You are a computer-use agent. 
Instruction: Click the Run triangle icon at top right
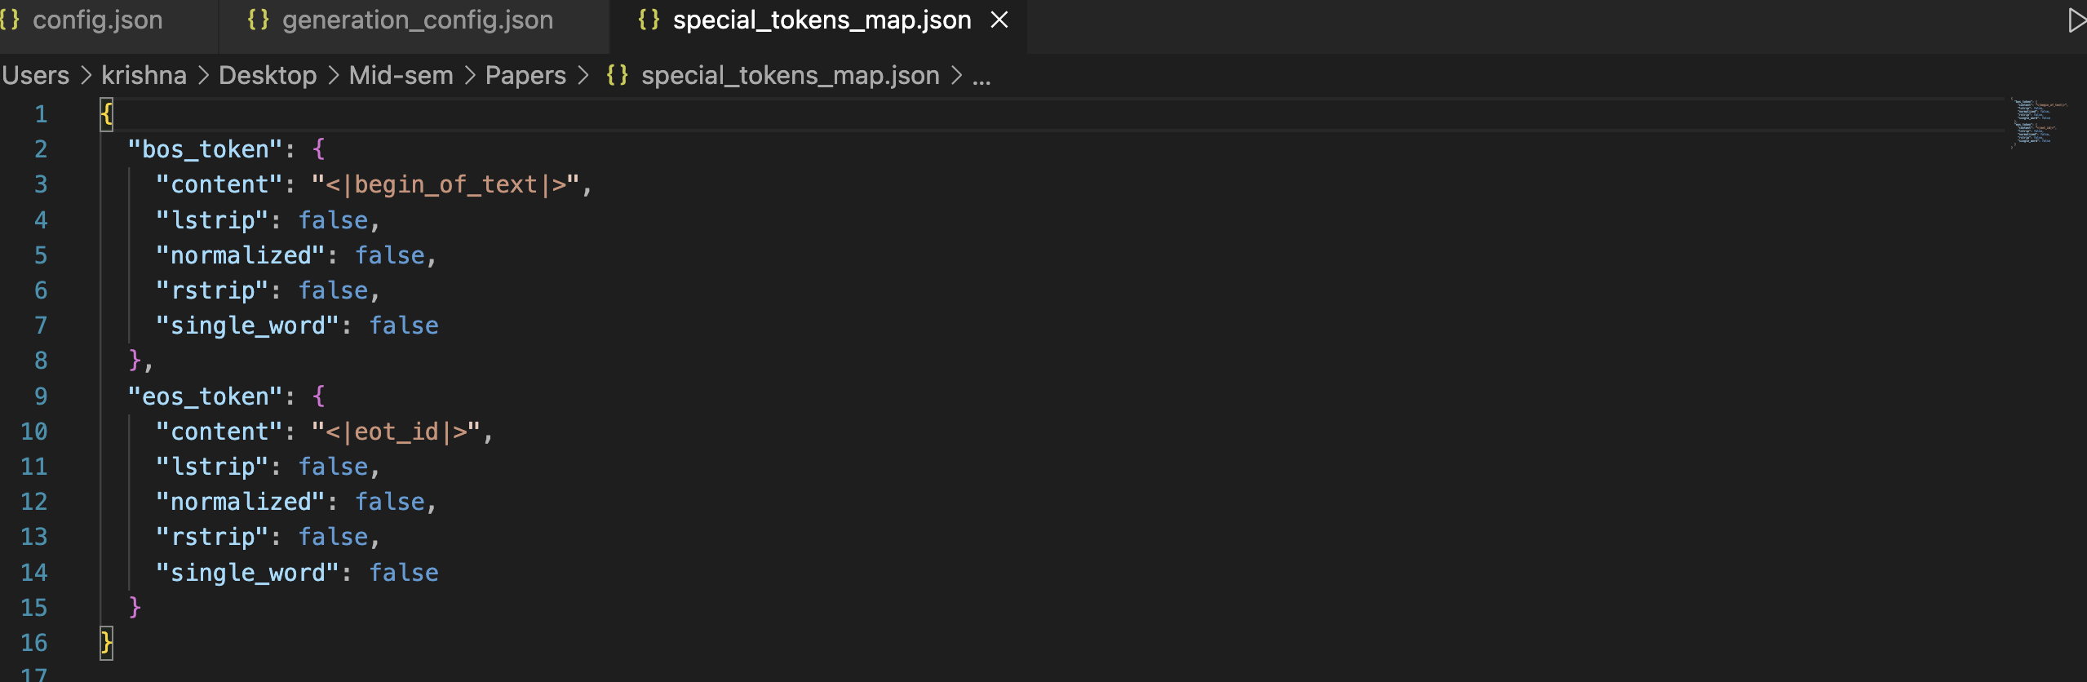pos(2076,20)
